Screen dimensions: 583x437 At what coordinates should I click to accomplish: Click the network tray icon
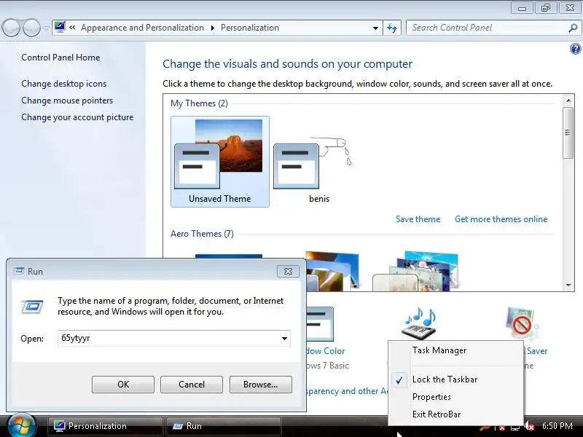(x=515, y=428)
